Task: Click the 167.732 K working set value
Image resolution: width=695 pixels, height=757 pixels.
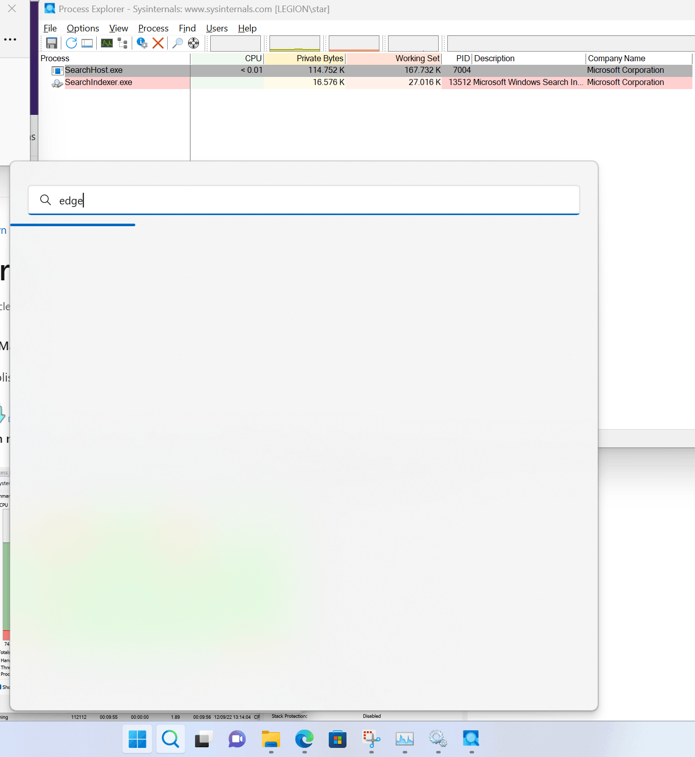Action: click(422, 70)
